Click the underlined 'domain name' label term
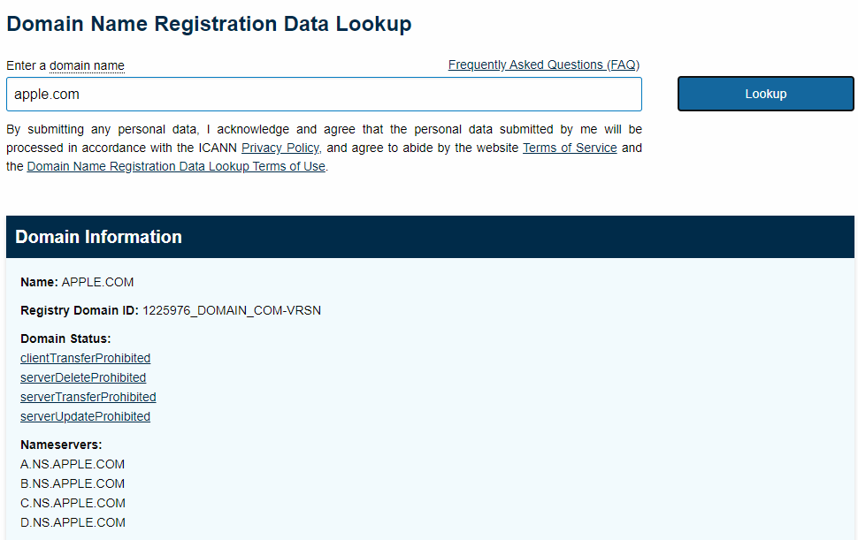This screenshot has height=540, width=858. pyautogui.click(x=87, y=65)
